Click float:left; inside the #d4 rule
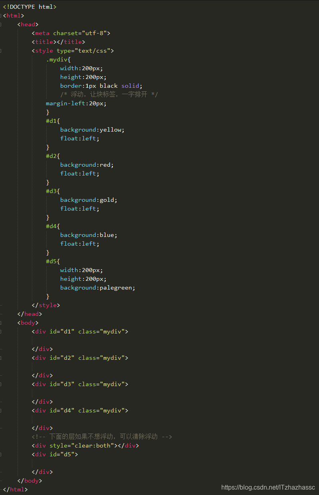The image size is (319, 495). 80,244
